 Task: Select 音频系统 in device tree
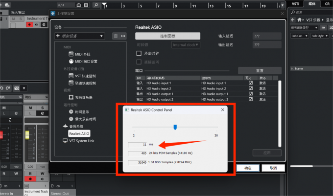73,127
